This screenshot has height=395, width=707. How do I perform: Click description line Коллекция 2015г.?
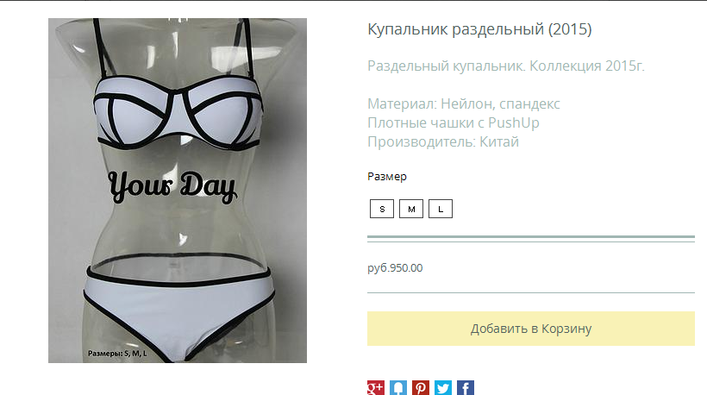[x=586, y=66]
